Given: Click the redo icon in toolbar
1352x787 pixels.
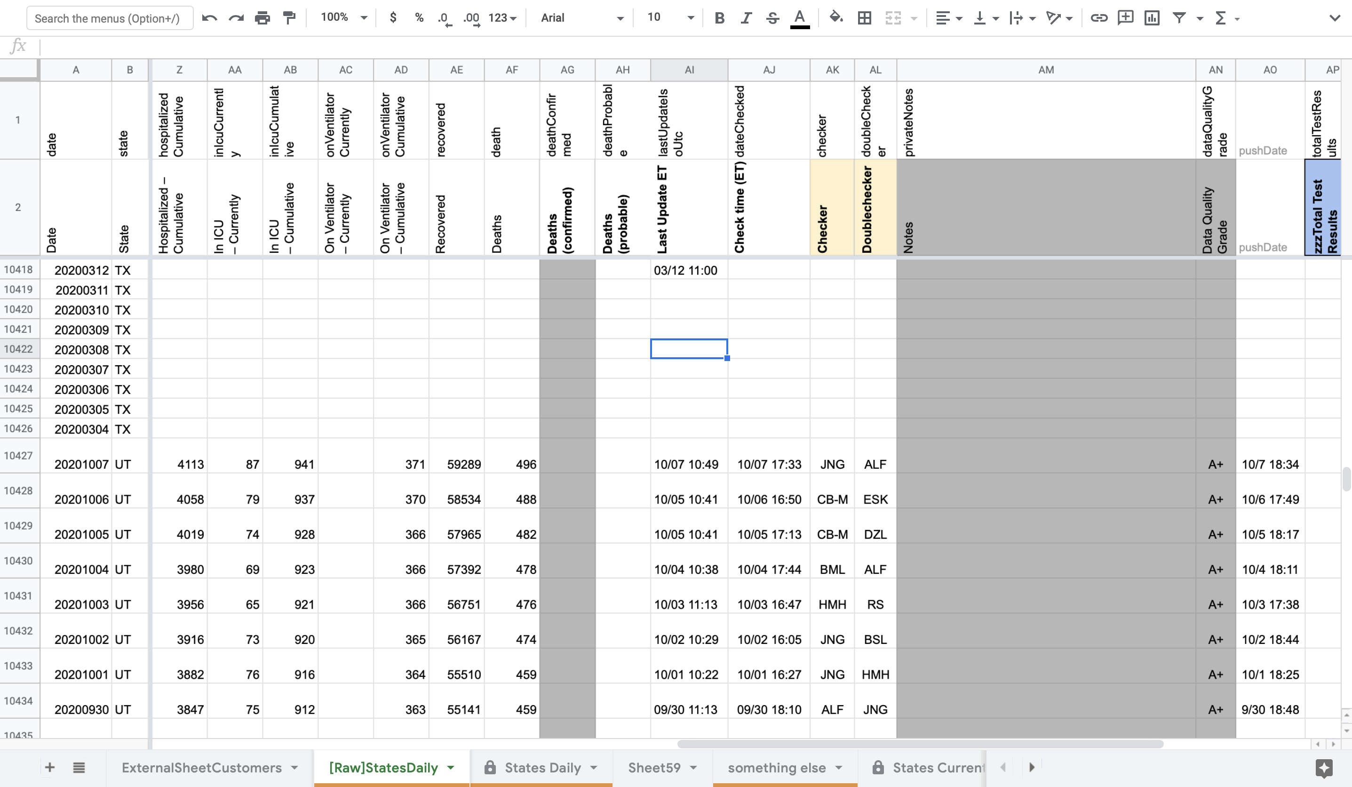Looking at the screenshot, I should [x=236, y=18].
